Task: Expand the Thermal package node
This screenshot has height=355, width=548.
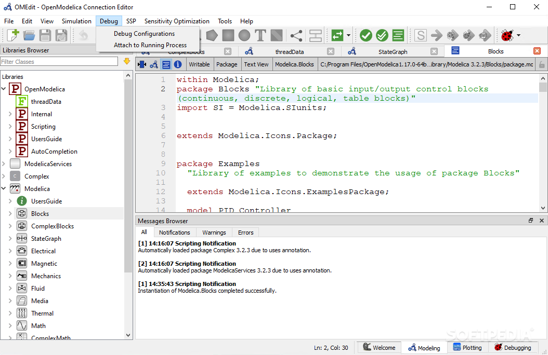Action: coord(10,313)
